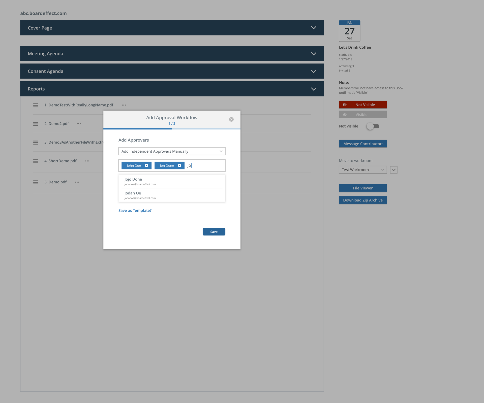
Task: Remove John Doe approver tag
Action: 146,165
